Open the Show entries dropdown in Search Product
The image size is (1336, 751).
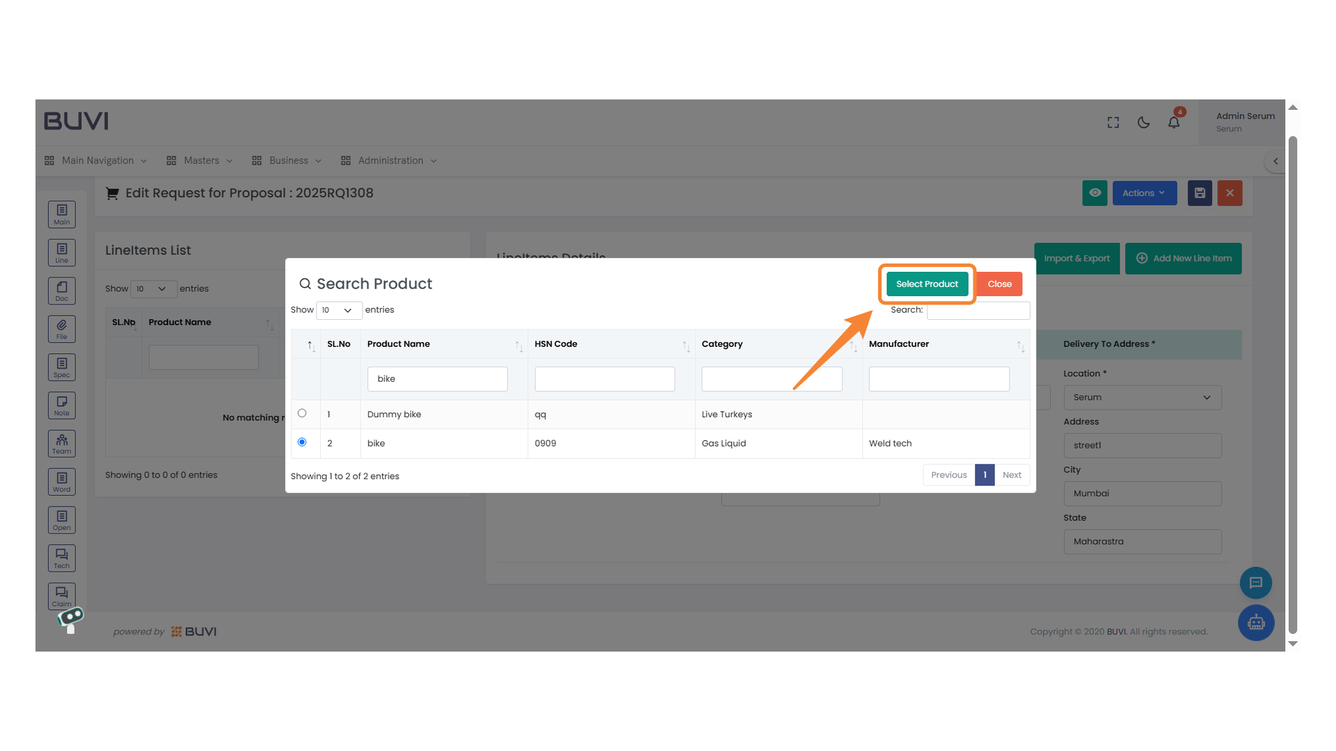(339, 310)
